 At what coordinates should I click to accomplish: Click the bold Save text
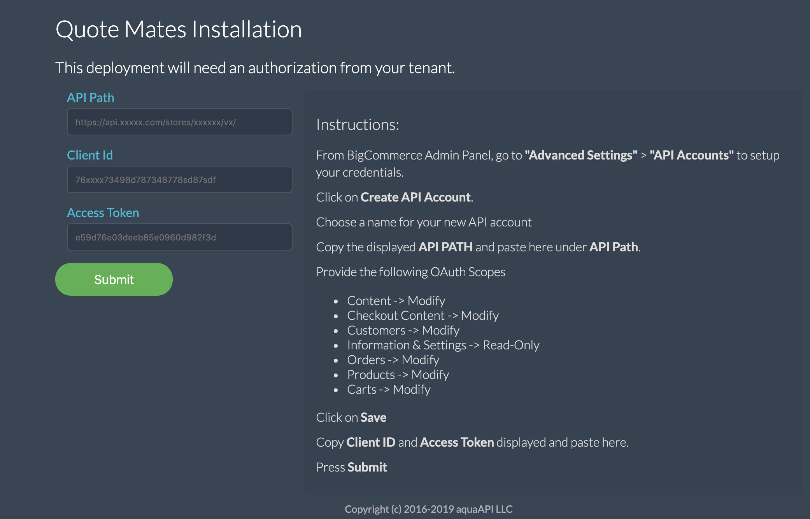point(373,417)
